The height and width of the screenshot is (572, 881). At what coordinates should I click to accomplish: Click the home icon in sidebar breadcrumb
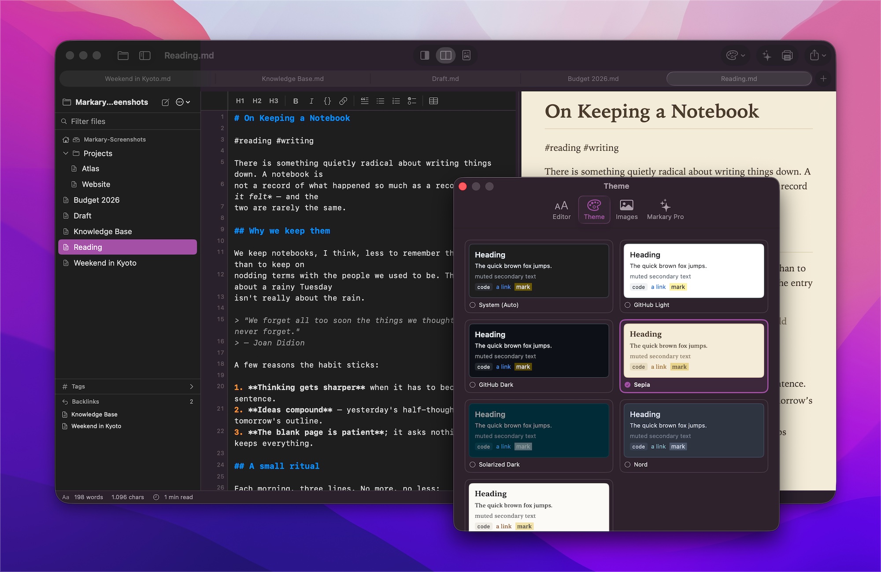(x=66, y=140)
